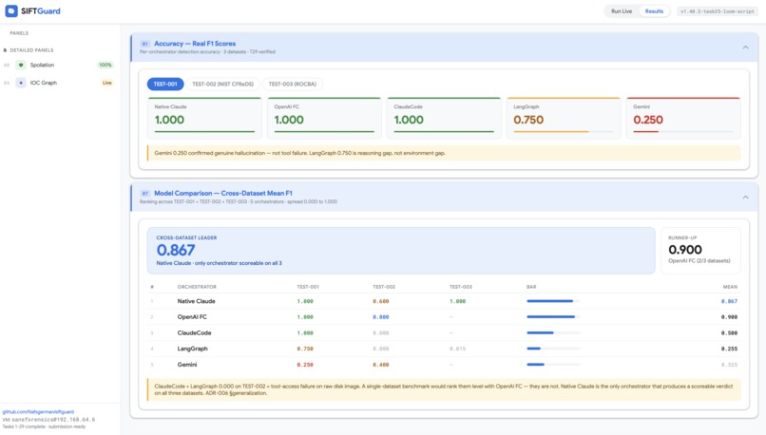Click the ORCHESTRATOR column header
The image size is (766, 435).
[197, 287]
